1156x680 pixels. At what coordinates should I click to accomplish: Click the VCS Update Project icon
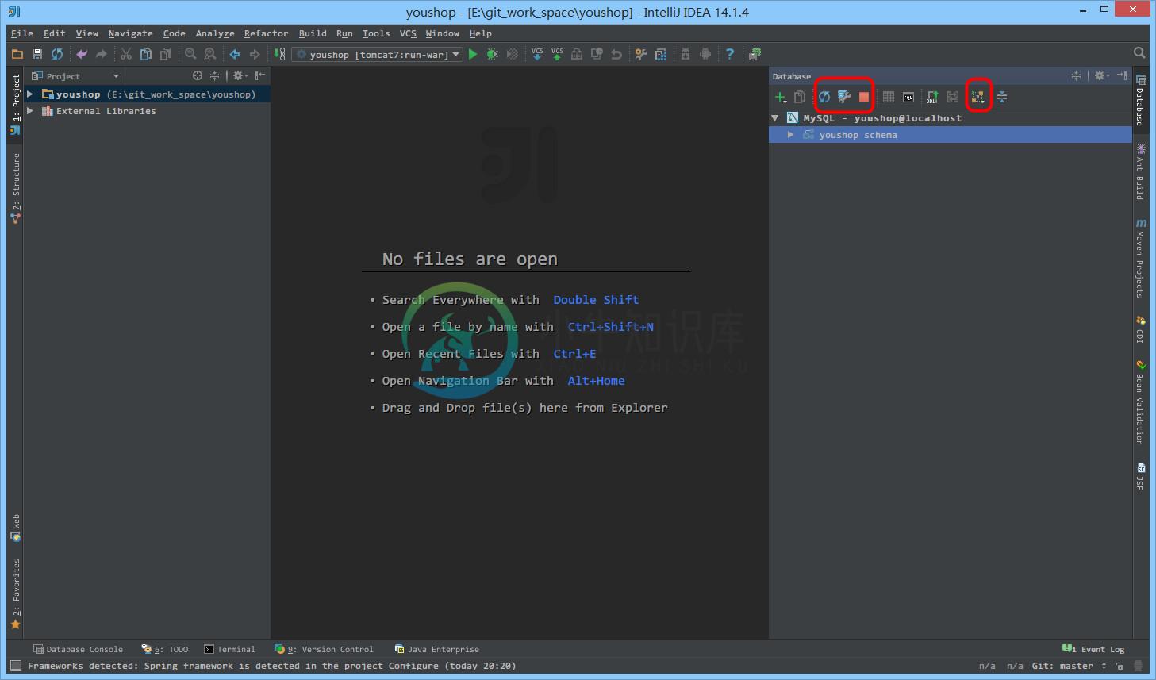coord(537,54)
